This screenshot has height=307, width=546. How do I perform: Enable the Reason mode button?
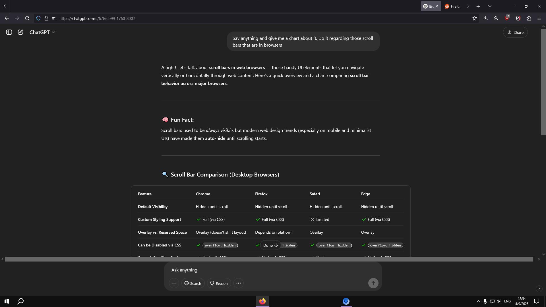pos(219,283)
